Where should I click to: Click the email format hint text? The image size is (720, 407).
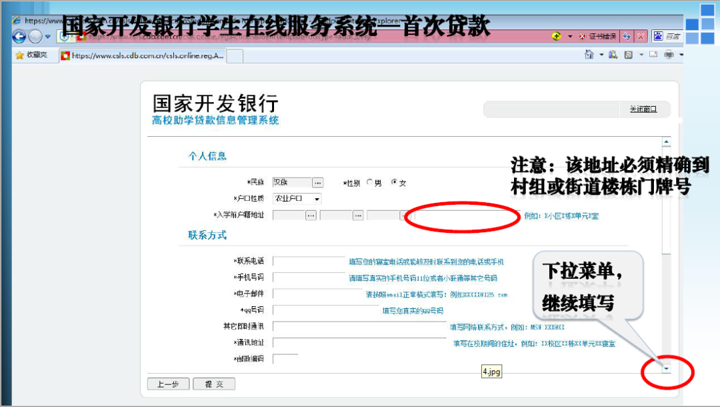tap(437, 294)
